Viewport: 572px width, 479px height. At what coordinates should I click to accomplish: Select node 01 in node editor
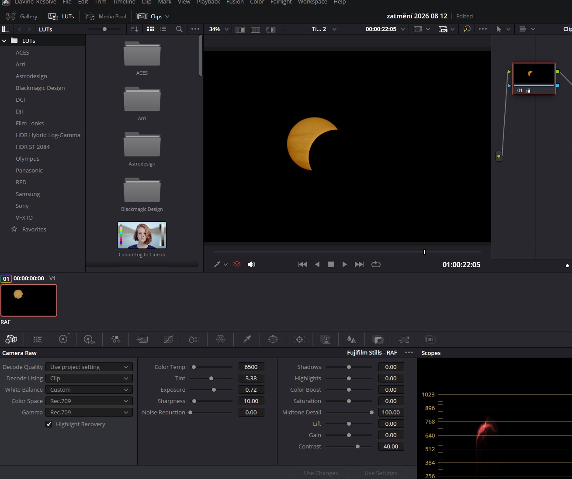click(x=534, y=79)
